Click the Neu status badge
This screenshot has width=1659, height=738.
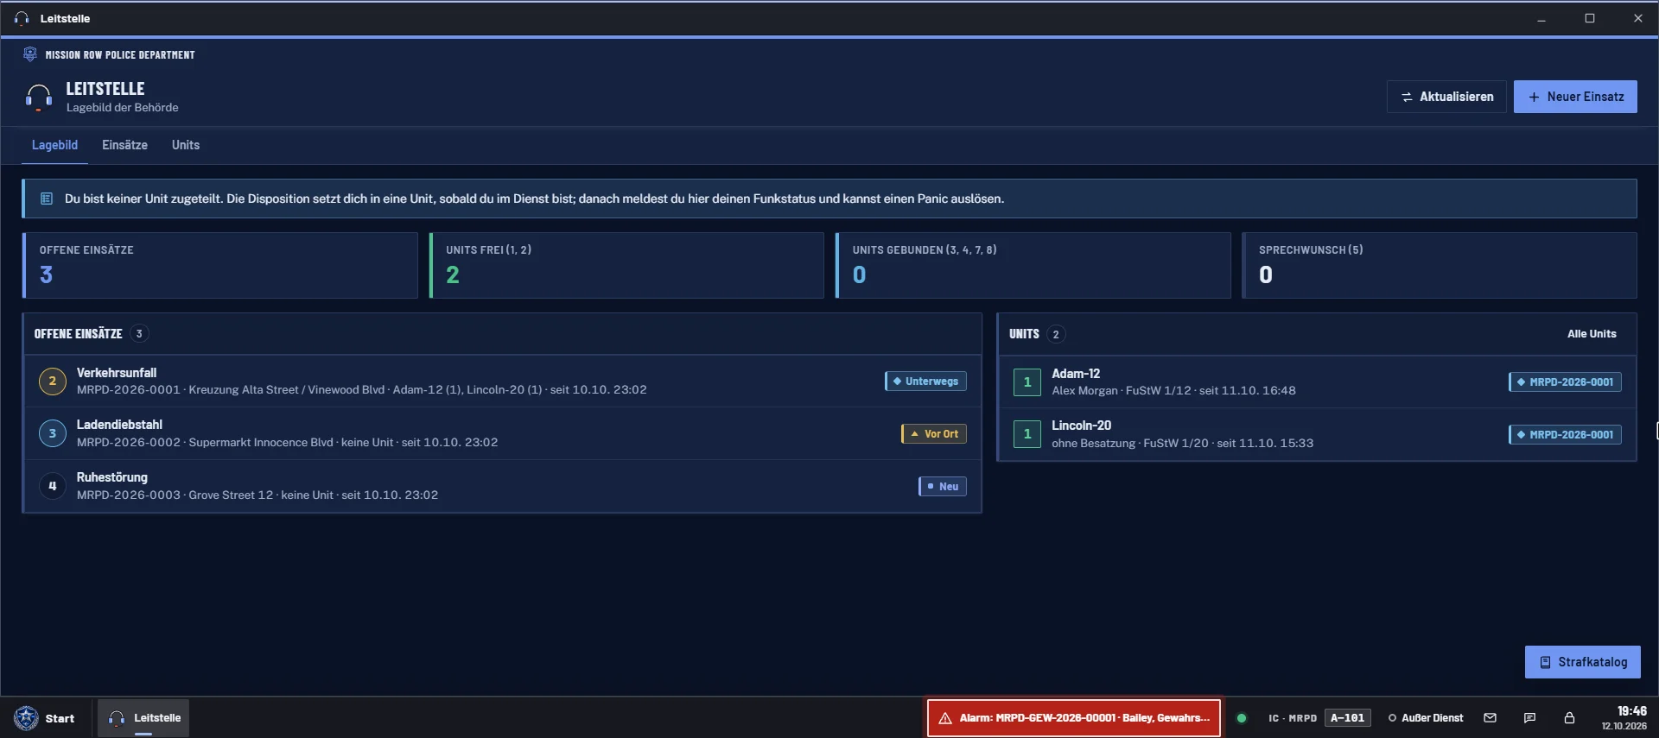click(942, 487)
